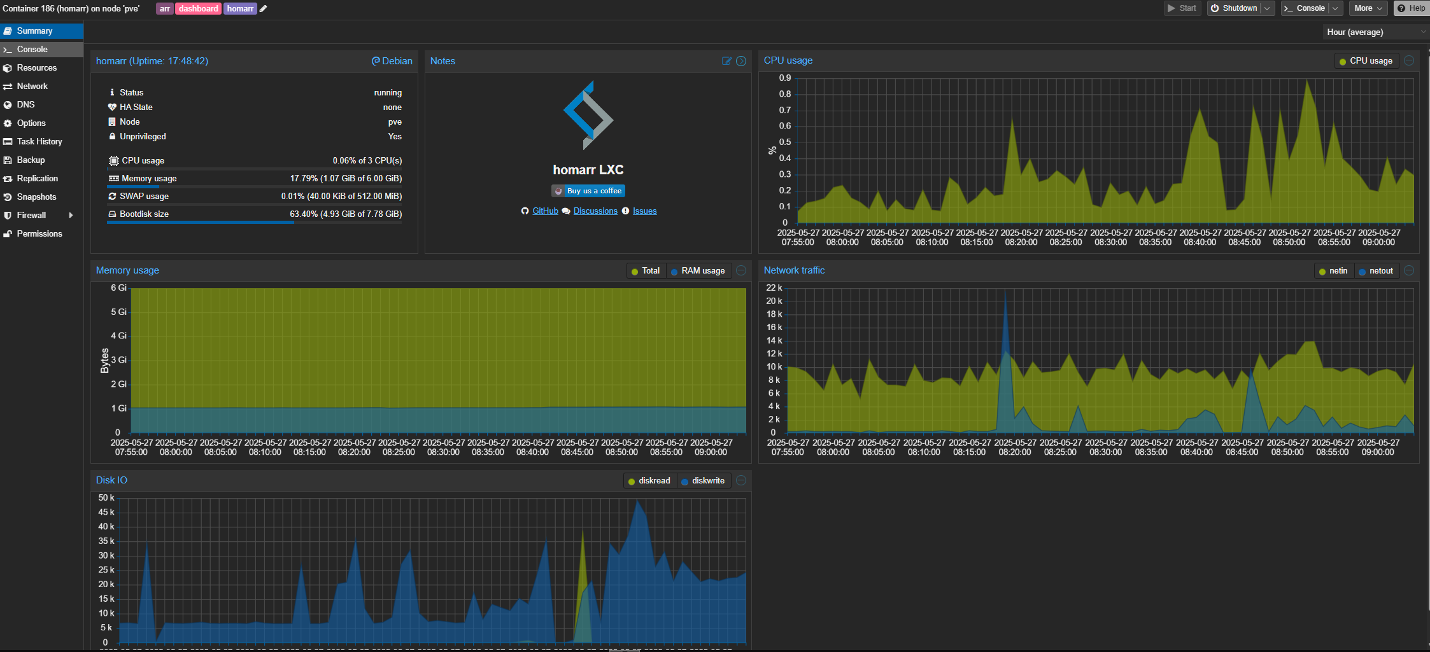Click the Issues link in Notes

(x=644, y=211)
